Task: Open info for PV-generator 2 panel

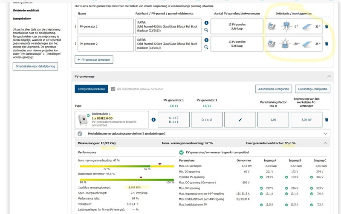Action: pos(206,40)
